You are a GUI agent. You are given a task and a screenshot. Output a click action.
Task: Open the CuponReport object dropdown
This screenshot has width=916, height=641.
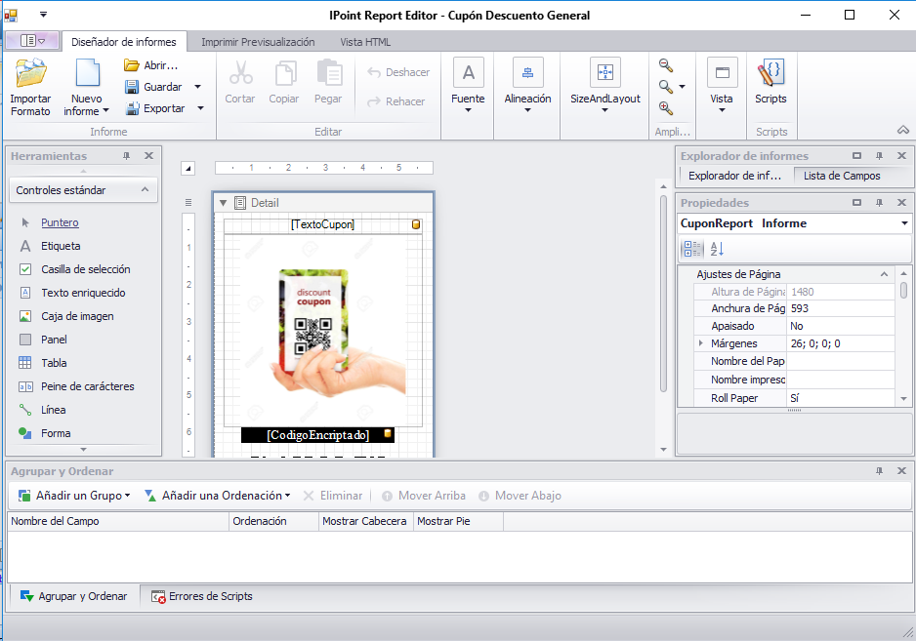coord(904,223)
